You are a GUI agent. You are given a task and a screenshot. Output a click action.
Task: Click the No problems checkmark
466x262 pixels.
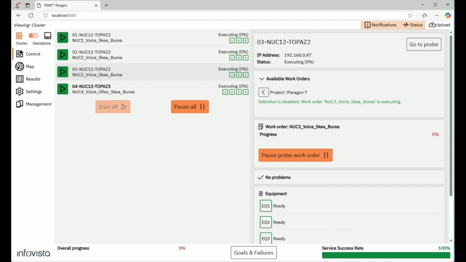click(261, 178)
